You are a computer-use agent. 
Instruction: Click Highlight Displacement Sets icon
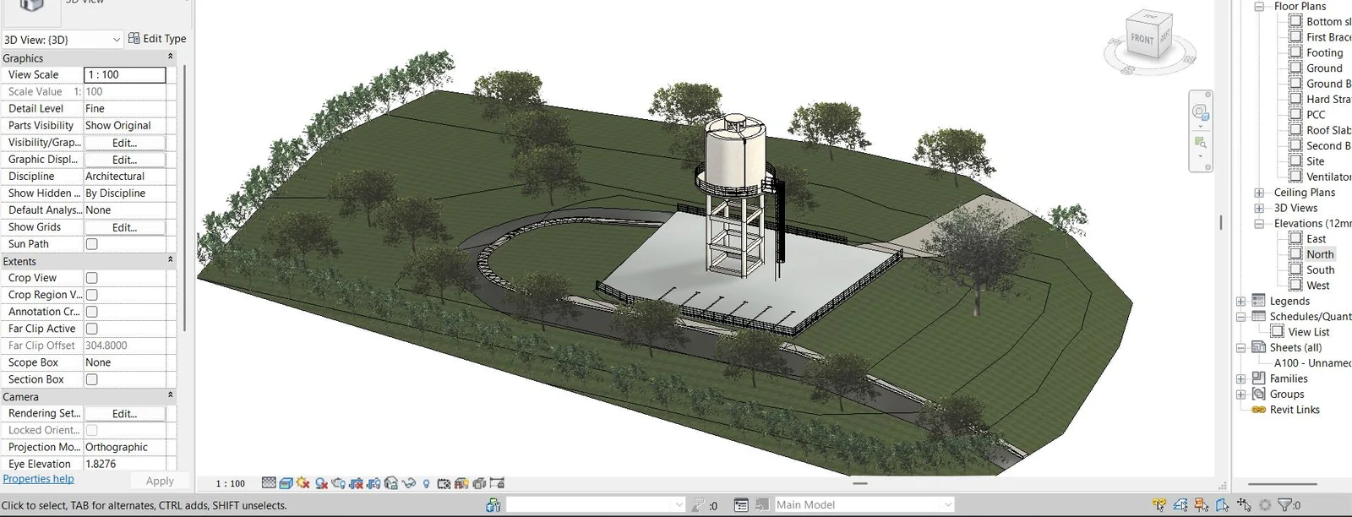[479, 483]
